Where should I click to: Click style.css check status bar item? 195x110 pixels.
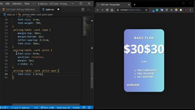point(24,108)
